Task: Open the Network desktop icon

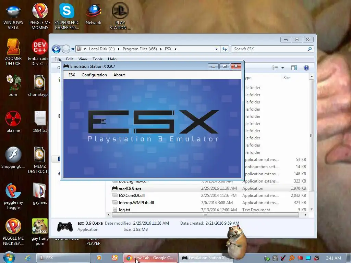Action: point(93,14)
